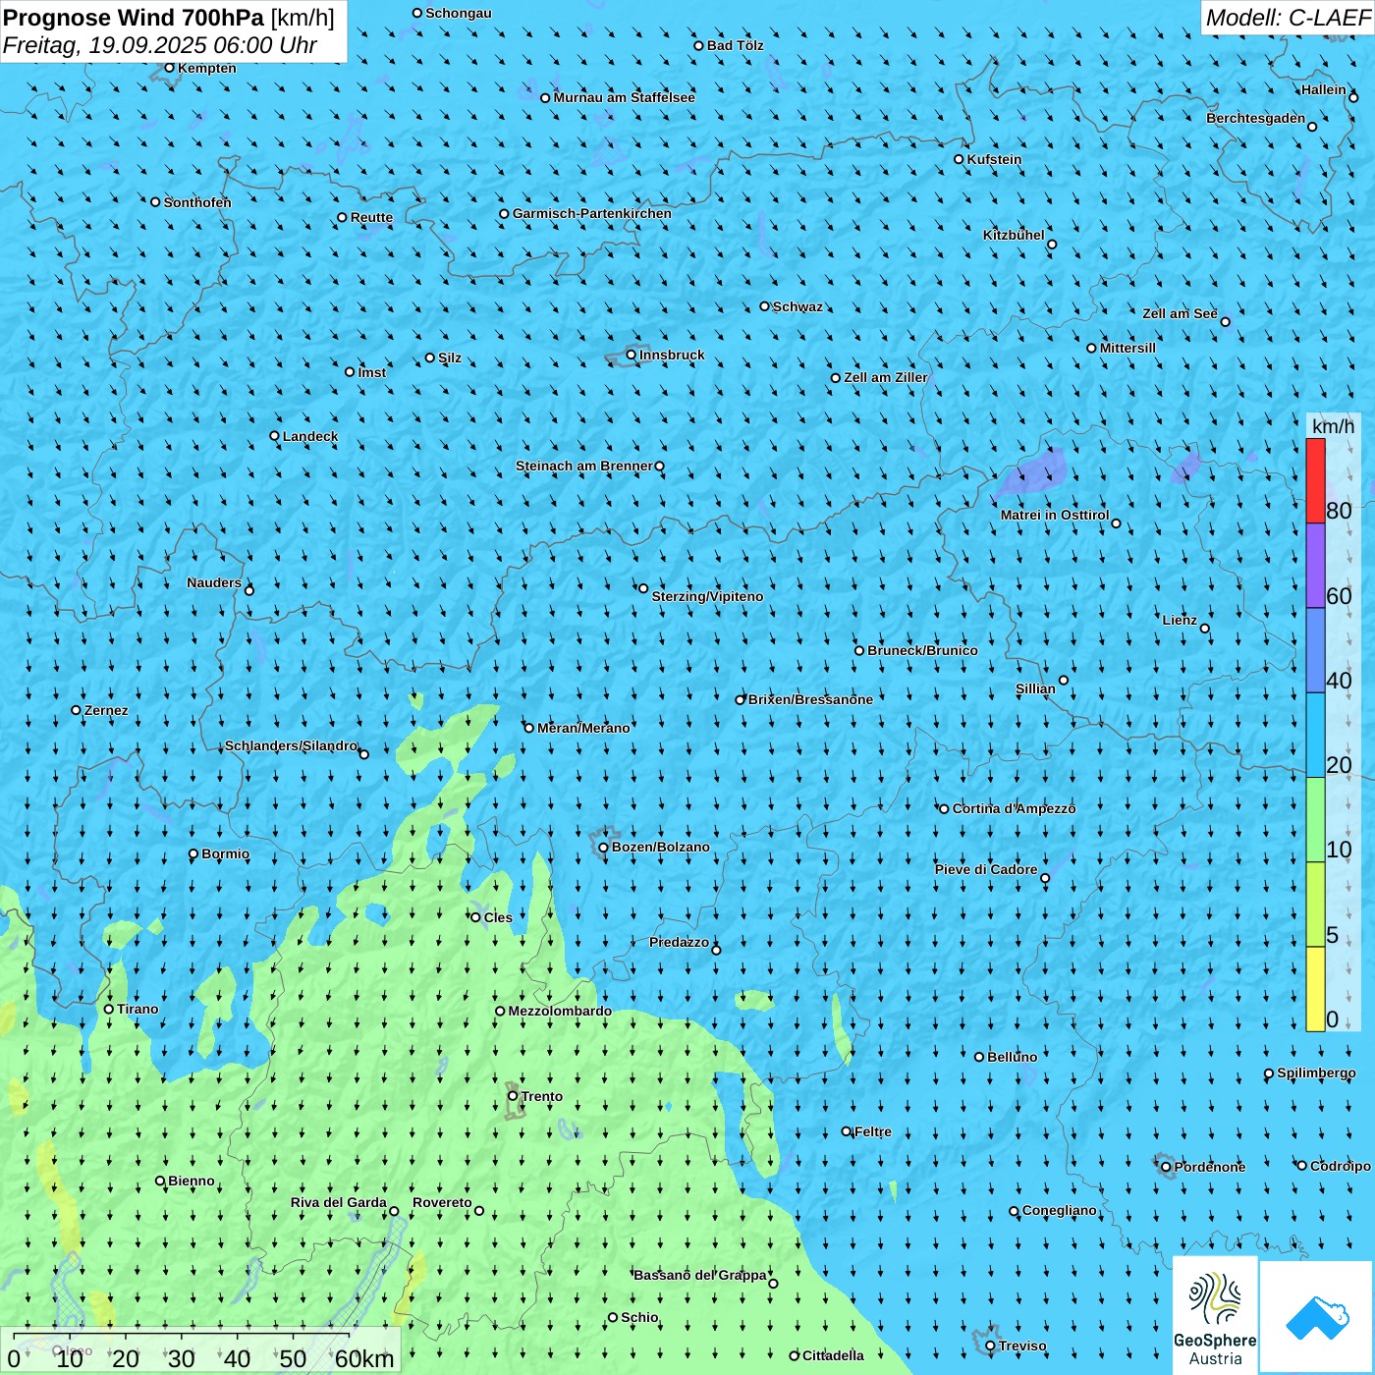Click the Treviso label
The height and width of the screenshot is (1375, 1375).
1021,1346
